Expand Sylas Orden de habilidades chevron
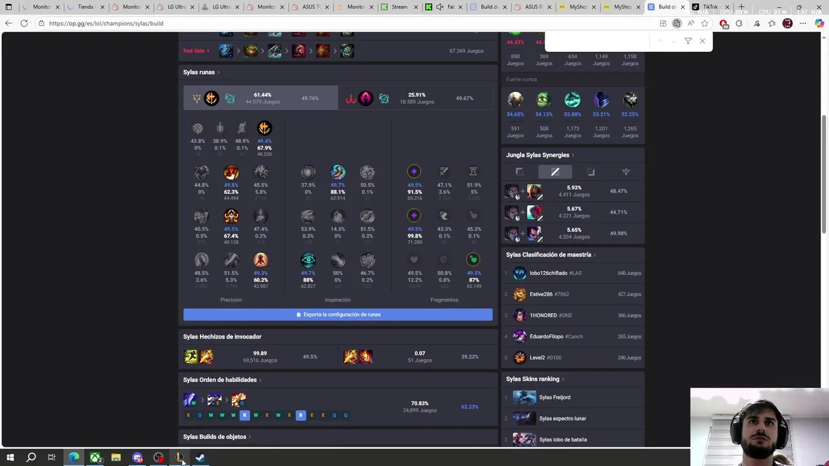This screenshot has width=829, height=466. 260,380
